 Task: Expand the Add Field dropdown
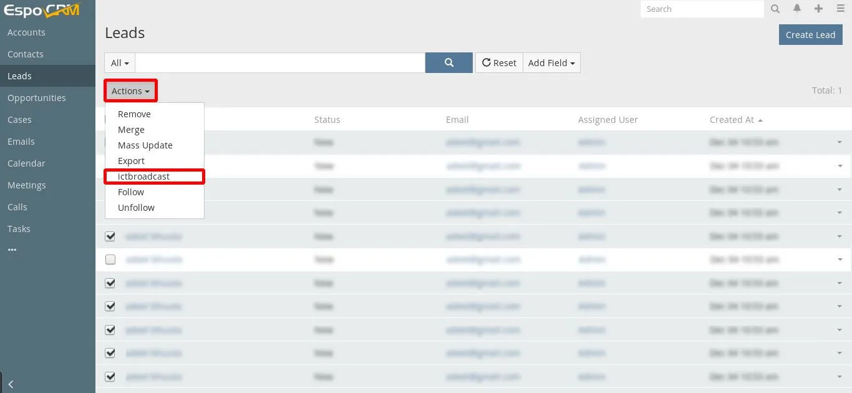[x=551, y=63]
